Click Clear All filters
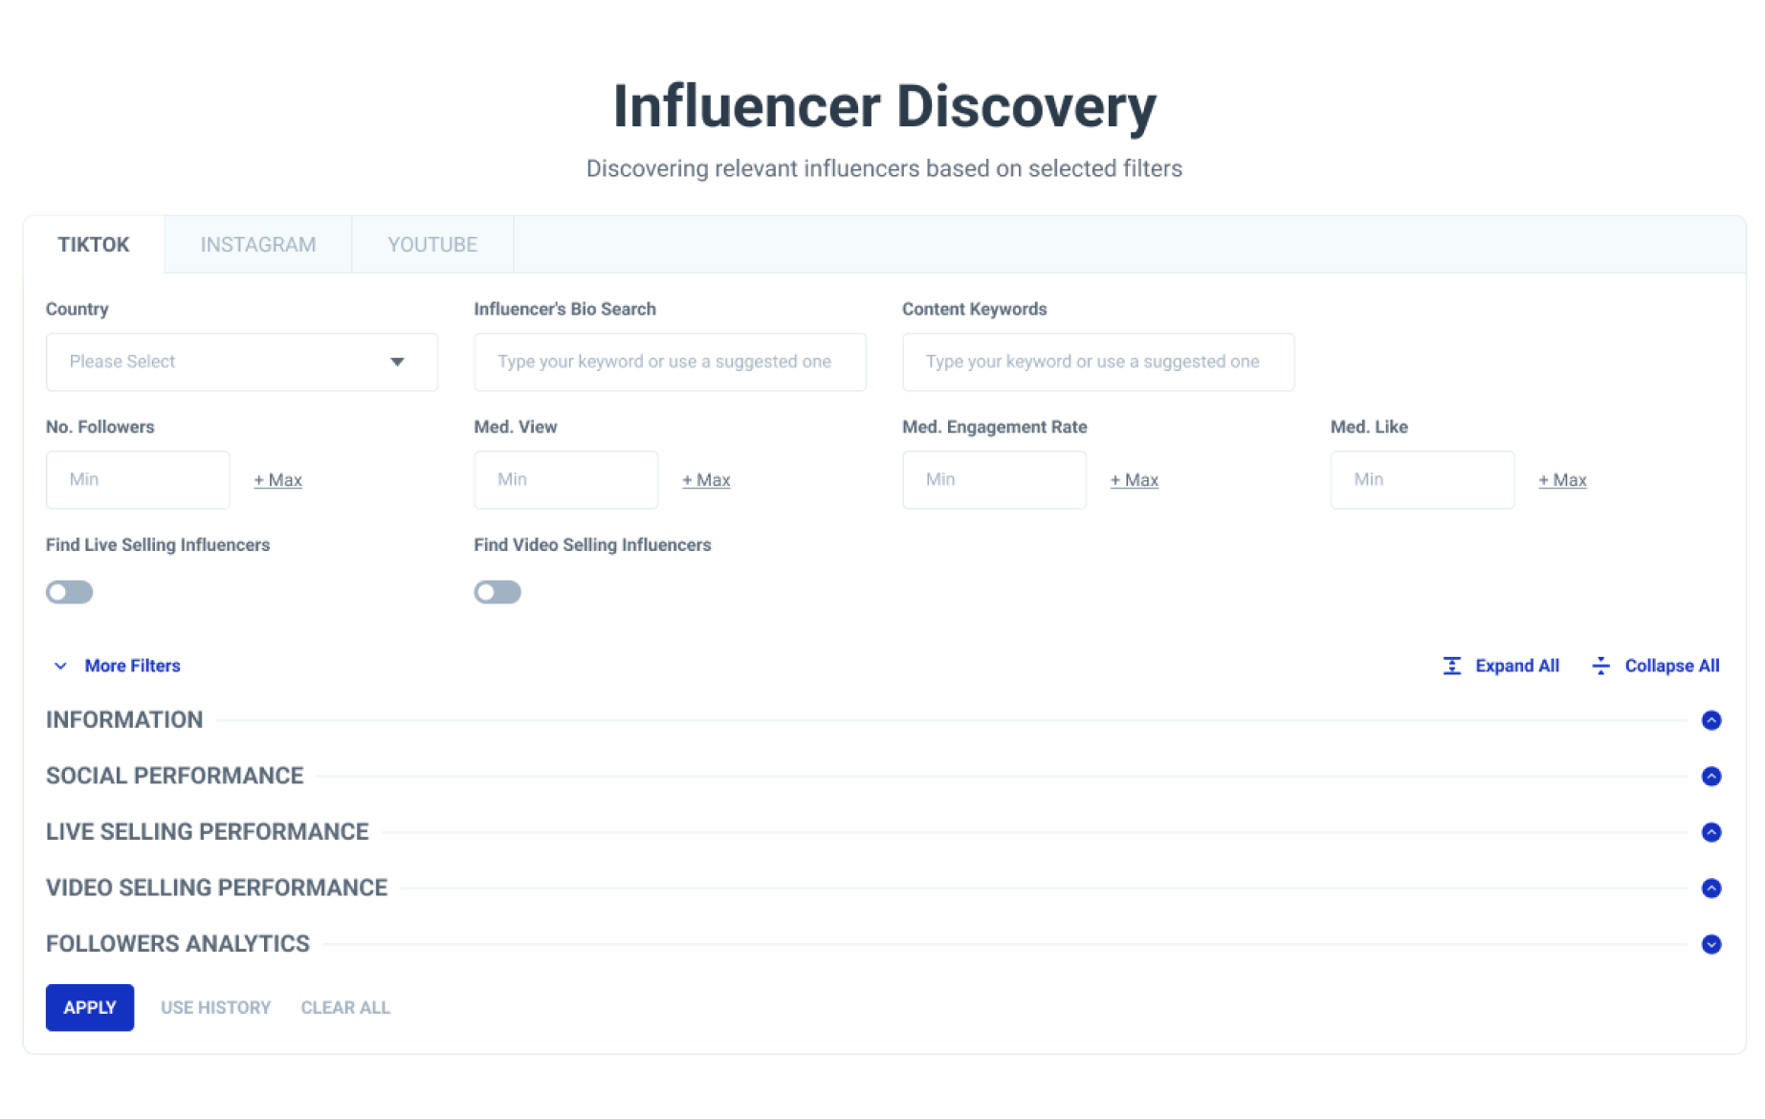The image size is (1765, 1119). [345, 1007]
